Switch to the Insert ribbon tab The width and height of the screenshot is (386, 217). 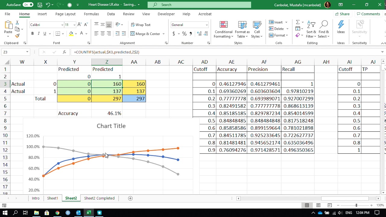pos(42,14)
